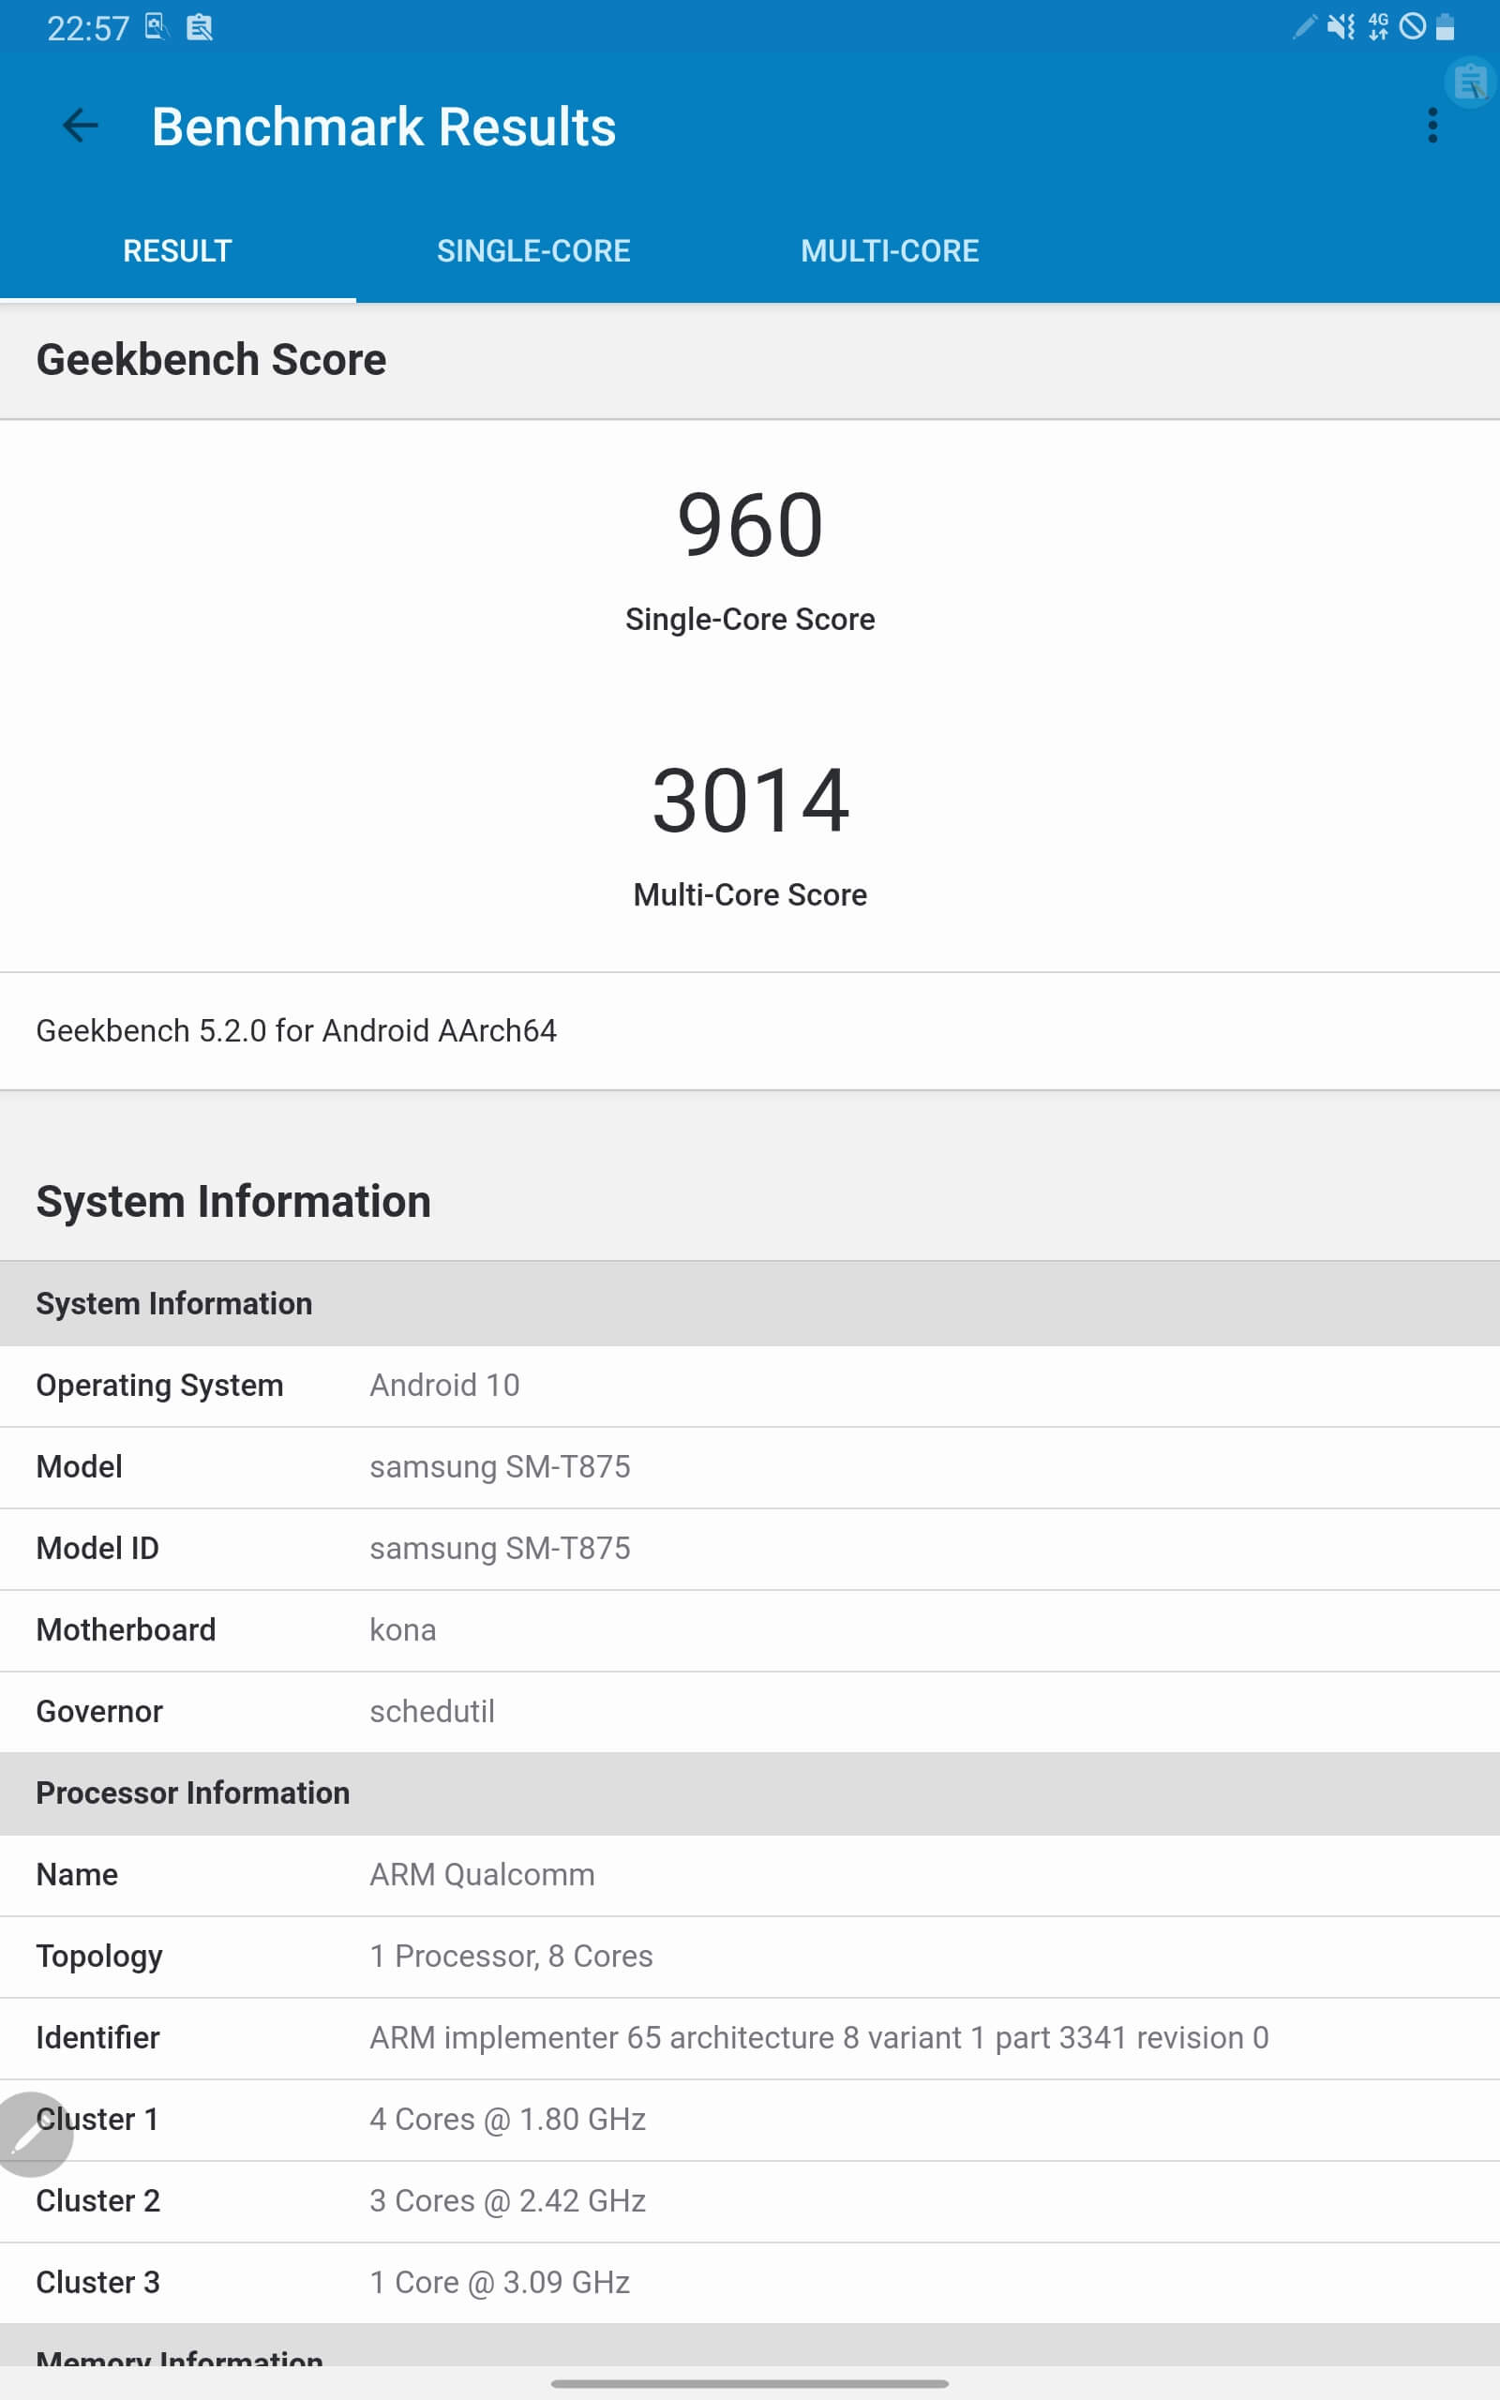Tap the Processor Information header
The height and width of the screenshot is (2400, 1500).
(x=750, y=1793)
